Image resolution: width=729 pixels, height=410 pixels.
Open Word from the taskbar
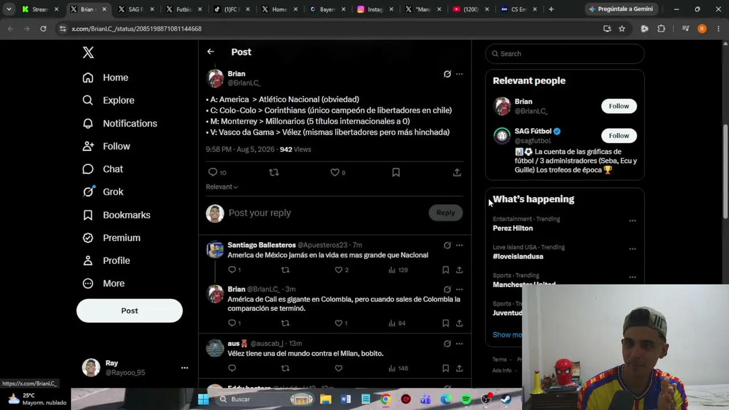[346, 399]
